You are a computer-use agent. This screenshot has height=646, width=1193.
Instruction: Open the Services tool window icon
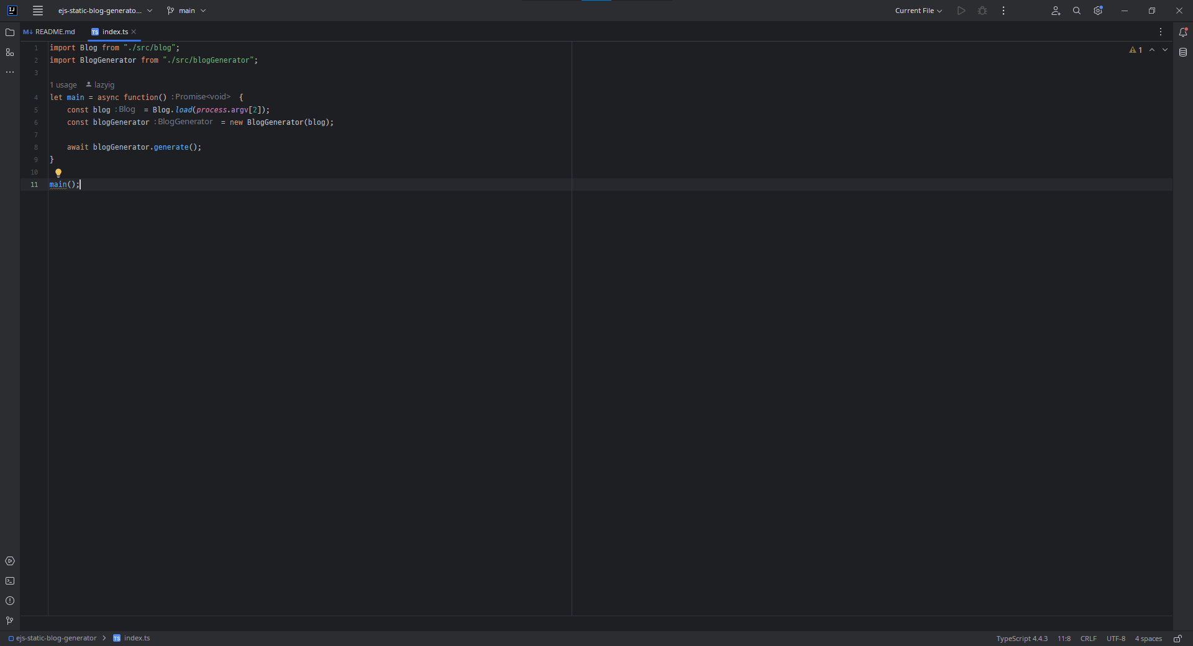click(10, 561)
